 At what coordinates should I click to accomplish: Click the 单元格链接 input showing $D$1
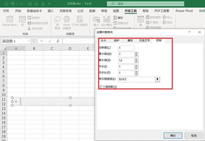(x=137, y=79)
